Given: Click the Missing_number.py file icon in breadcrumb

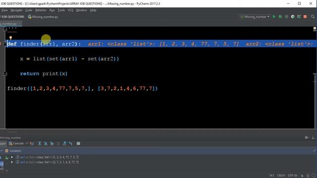Looking at the screenshot, I should pyautogui.click(x=30, y=17).
